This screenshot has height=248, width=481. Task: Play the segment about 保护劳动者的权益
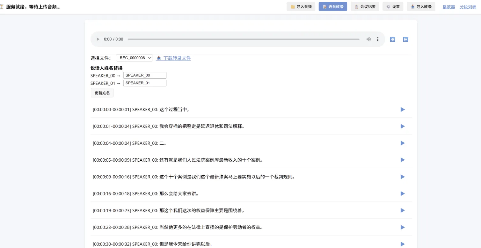tap(403, 227)
